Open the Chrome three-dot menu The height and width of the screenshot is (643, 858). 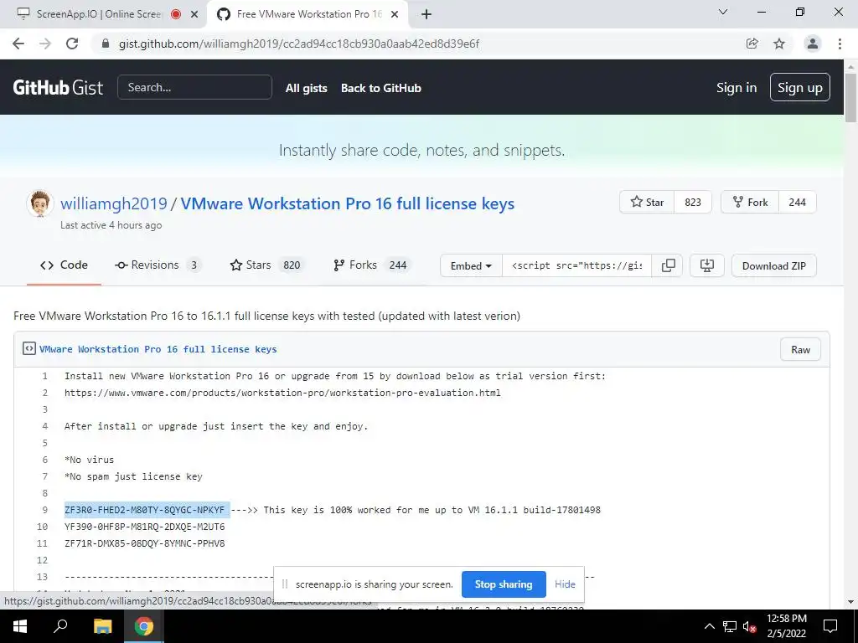point(840,44)
